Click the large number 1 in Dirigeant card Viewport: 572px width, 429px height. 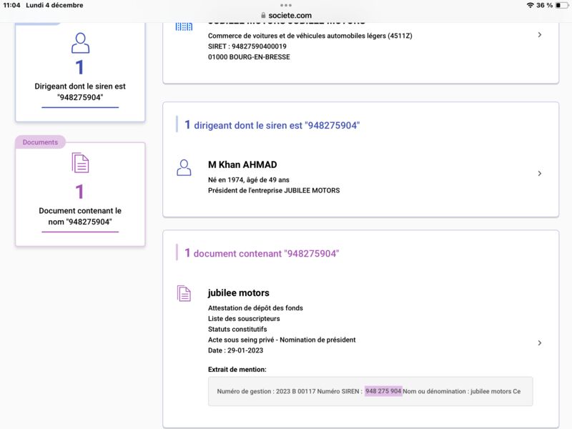point(79,67)
